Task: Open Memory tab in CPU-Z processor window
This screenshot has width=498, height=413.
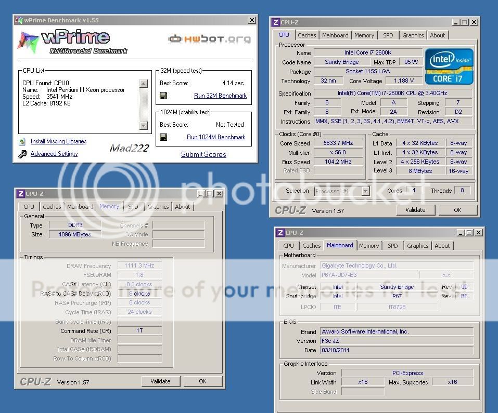Action: pos(364,35)
